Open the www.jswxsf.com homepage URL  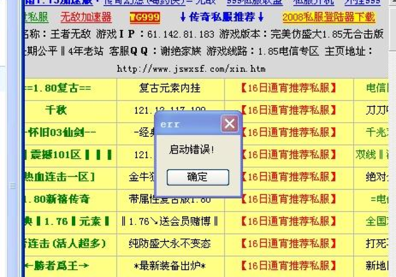pos(191,69)
